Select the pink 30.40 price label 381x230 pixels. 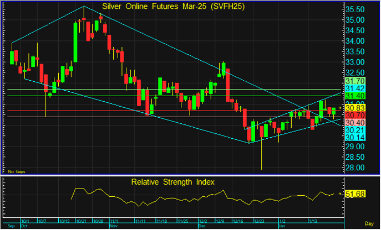tap(354, 122)
